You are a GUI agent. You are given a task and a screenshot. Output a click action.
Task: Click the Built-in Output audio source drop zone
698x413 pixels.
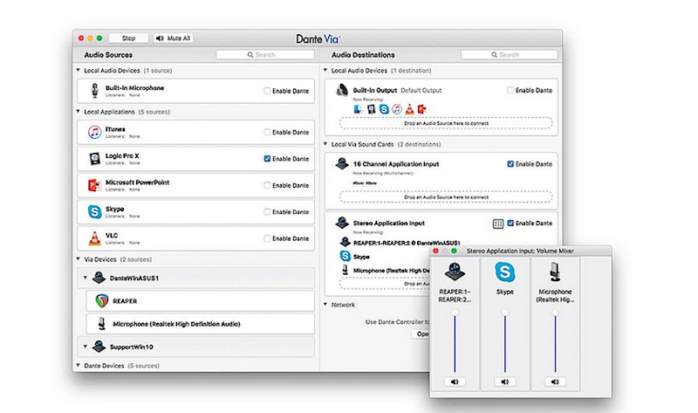coord(446,123)
